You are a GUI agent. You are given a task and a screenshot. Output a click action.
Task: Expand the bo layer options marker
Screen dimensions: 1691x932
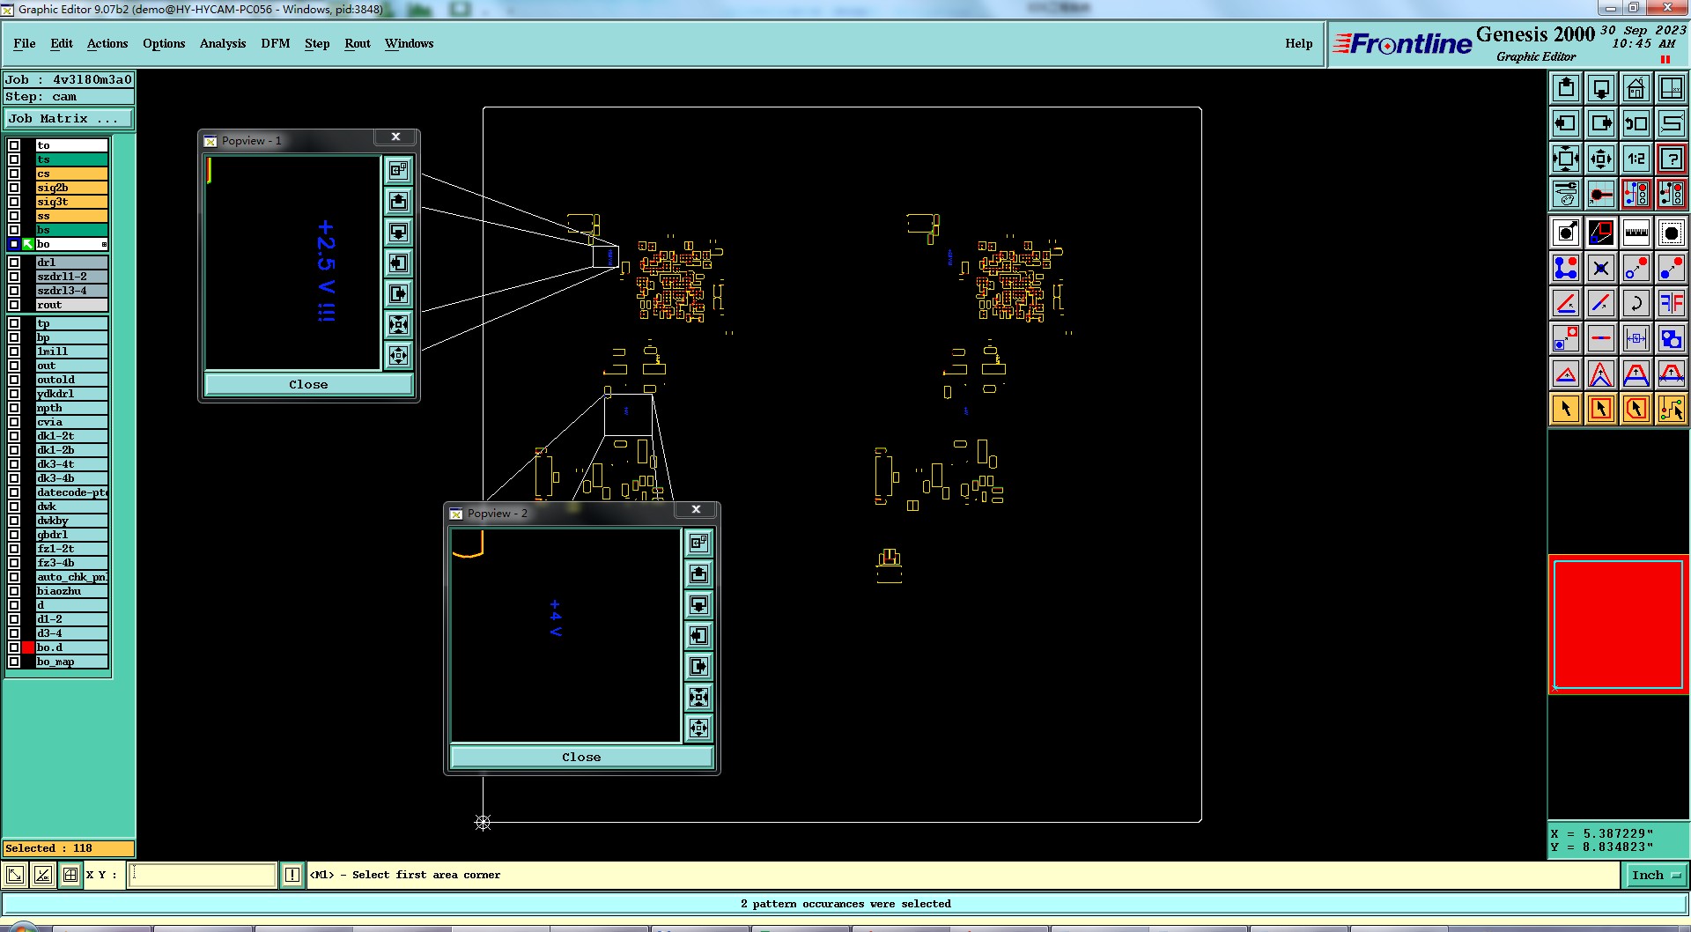tap(104, 244)
